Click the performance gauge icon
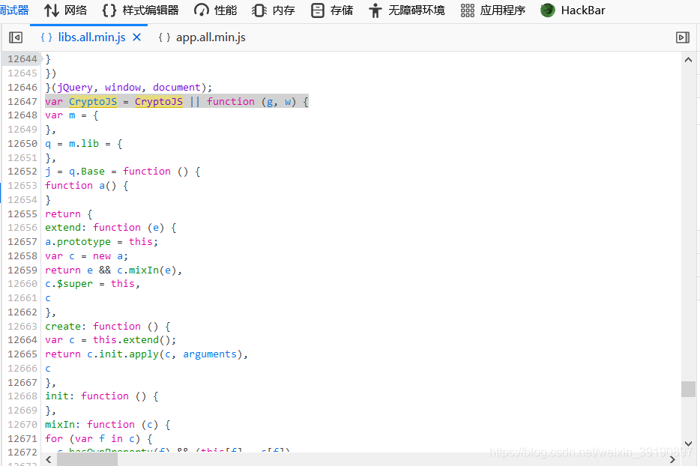The image size is (700, 466). pyautogui.click(x=202, y=10)
